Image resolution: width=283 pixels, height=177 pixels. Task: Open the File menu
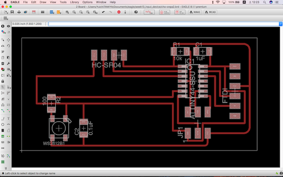(x=25, y=2)
